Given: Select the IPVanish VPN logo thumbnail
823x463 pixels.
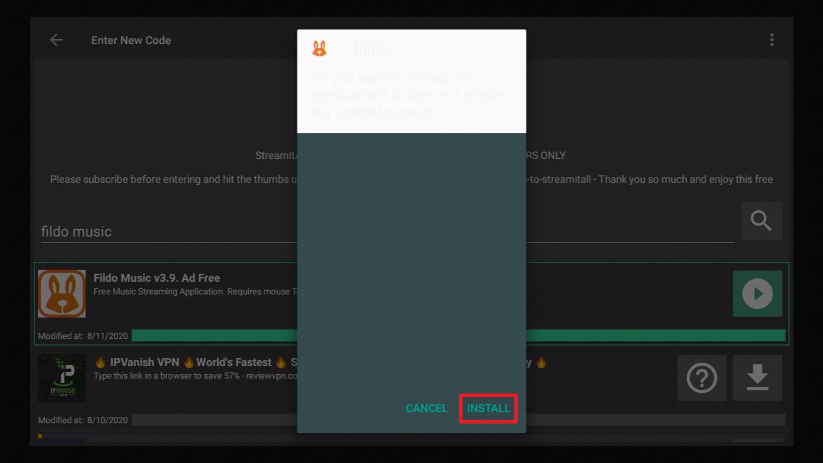Looking at the screenshot, I should tap(62, 378).
